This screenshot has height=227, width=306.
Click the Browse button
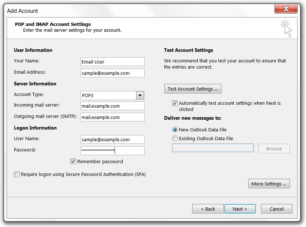pos(274,149)
